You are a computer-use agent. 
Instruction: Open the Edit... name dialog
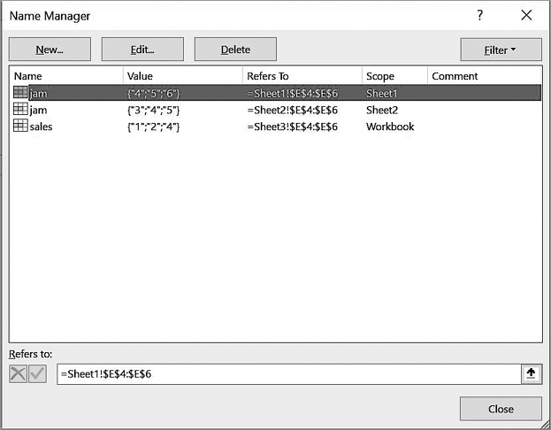(x=142, y=50)
